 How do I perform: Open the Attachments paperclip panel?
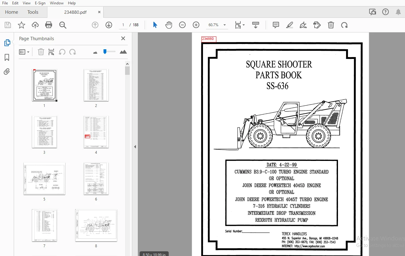[x=7, y=72]
